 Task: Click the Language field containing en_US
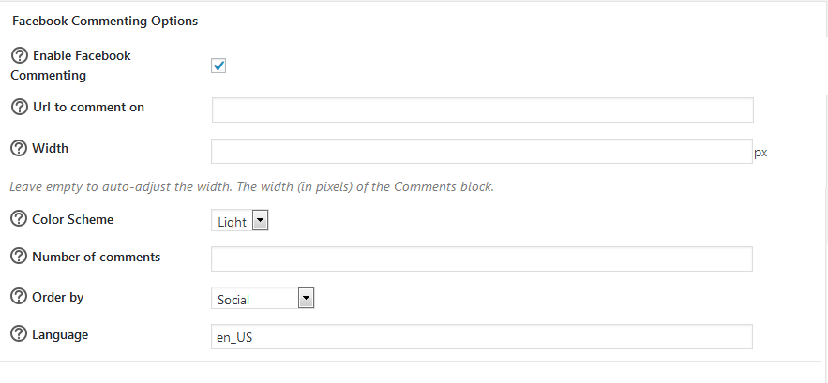click(x=482, y=336)
